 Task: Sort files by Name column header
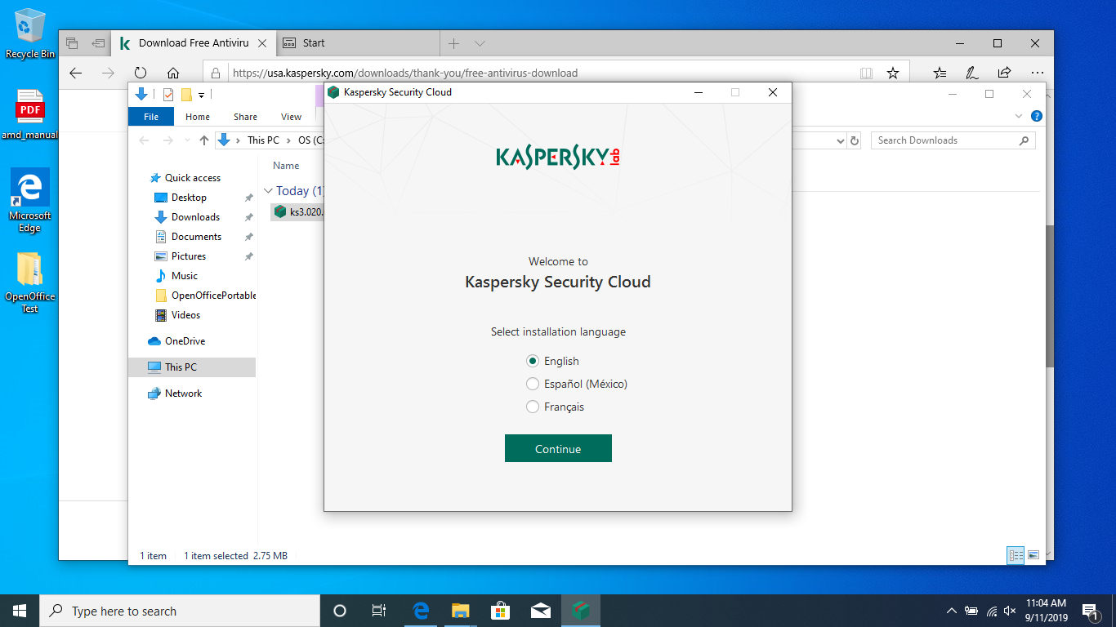click(286, 166)
